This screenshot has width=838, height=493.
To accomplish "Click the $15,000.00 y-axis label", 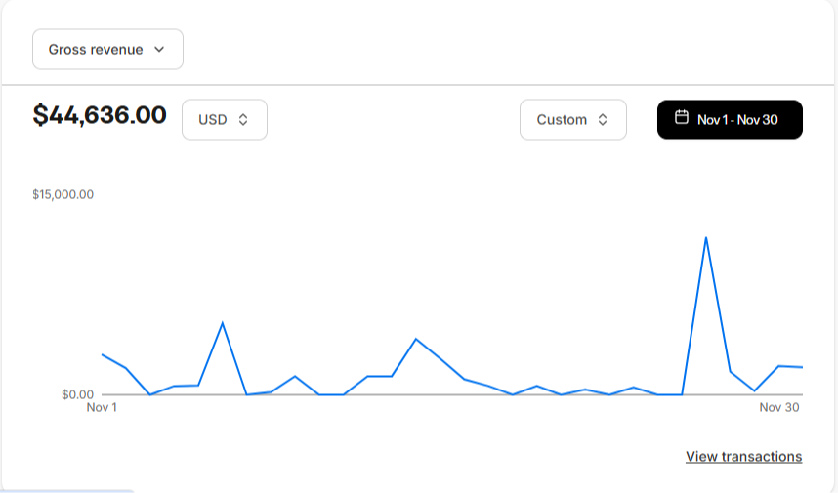I will click(x=63, y=194).
